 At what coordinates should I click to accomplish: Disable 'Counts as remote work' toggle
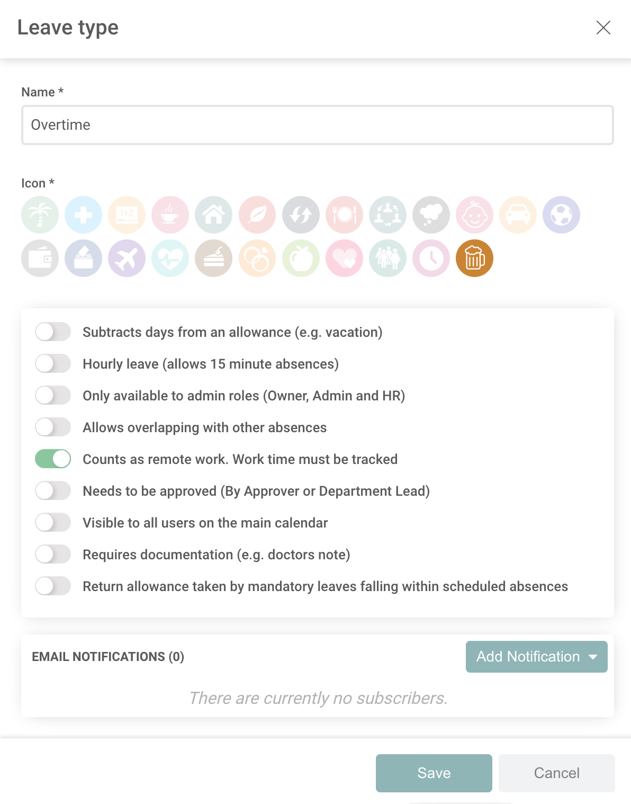pyautogui.click(x=53, y=459)
